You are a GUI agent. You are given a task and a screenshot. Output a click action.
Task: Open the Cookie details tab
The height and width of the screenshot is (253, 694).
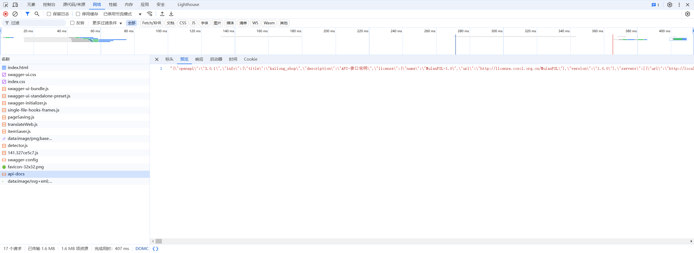tap(251, 59)
